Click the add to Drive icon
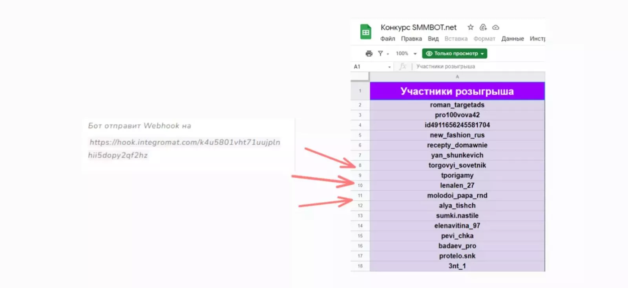 pos(483,27)
